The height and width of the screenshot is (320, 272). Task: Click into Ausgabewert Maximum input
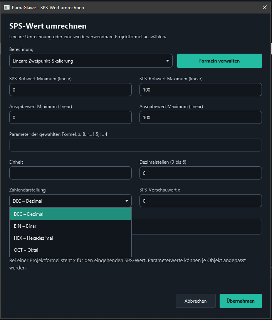tap(200, 117)
